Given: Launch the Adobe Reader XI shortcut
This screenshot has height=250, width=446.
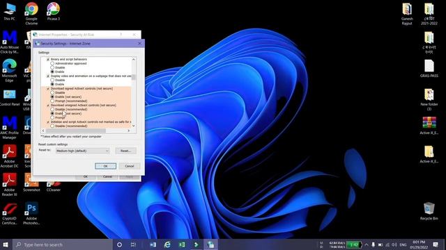Looking at the screenshot, I should pyautogui.click(x=9, y=185).
